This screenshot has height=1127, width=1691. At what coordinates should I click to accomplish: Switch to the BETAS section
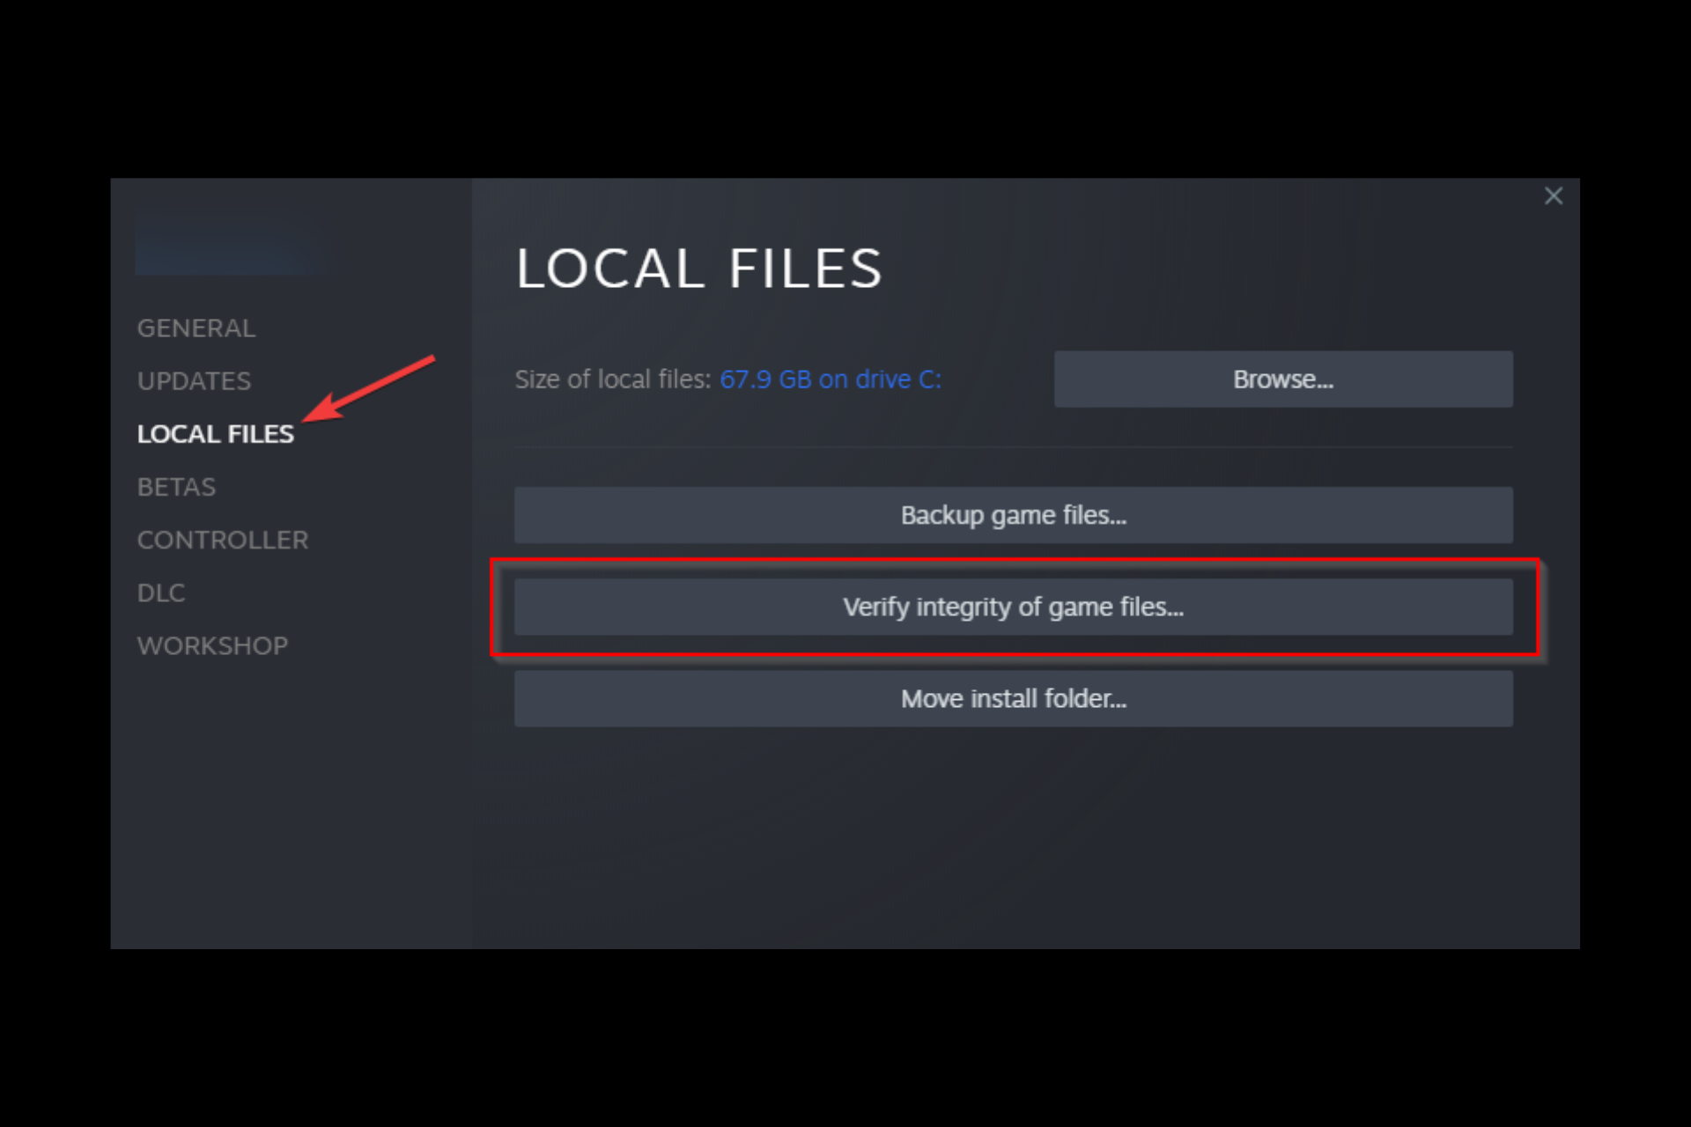176,486
